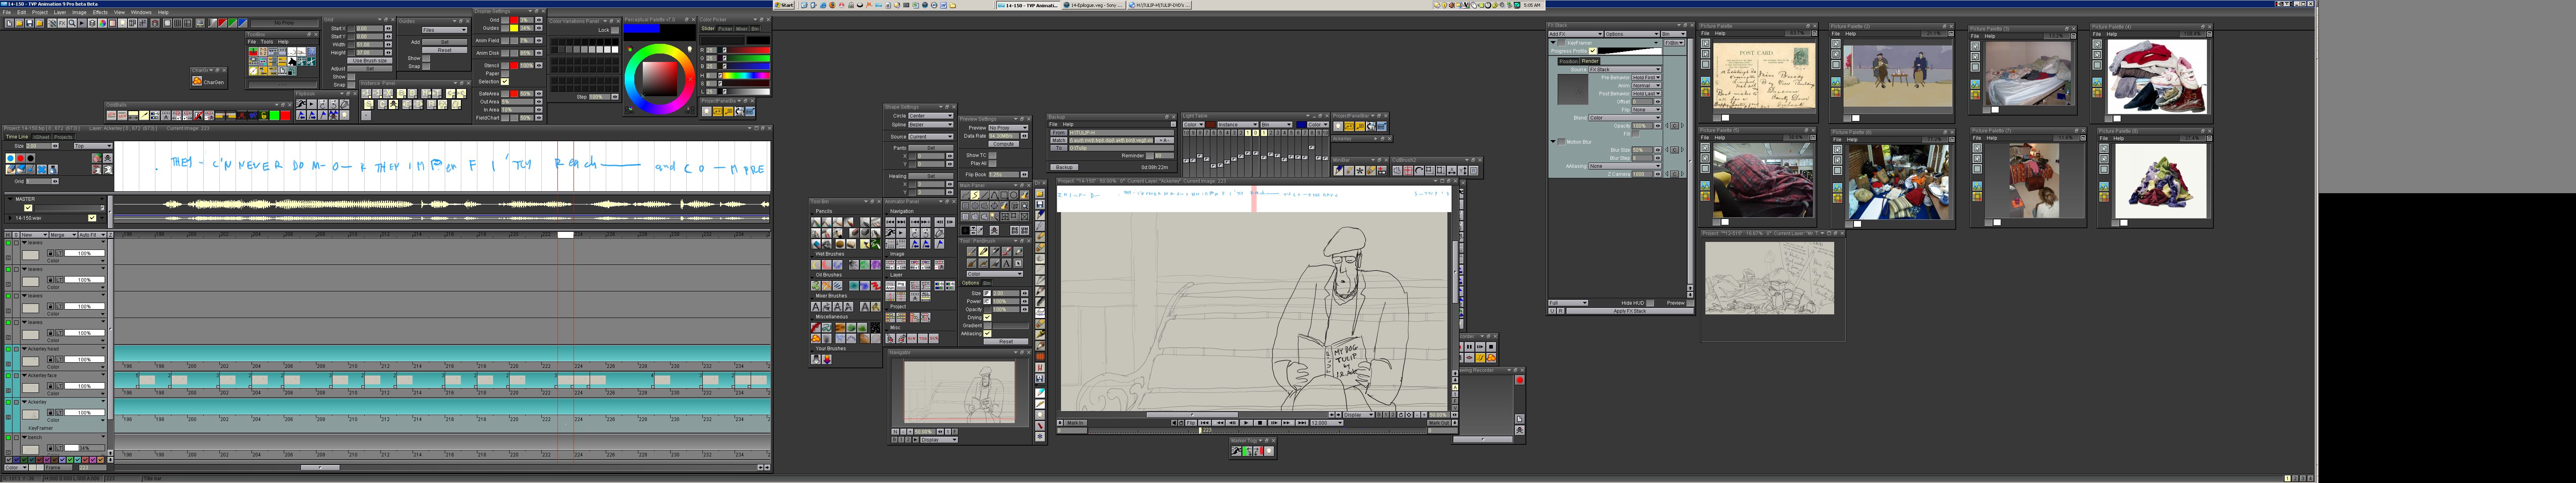Open the Blend Color dropdown in FX Stack

coord(1625,118)
